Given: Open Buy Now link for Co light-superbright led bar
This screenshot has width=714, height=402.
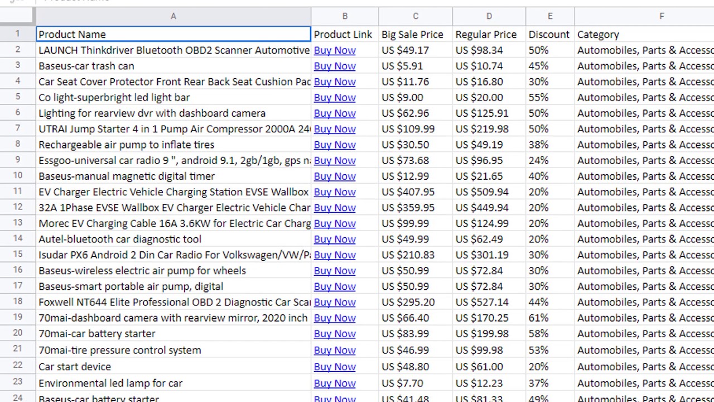Looking at the screenshot, I should [335, 97].
